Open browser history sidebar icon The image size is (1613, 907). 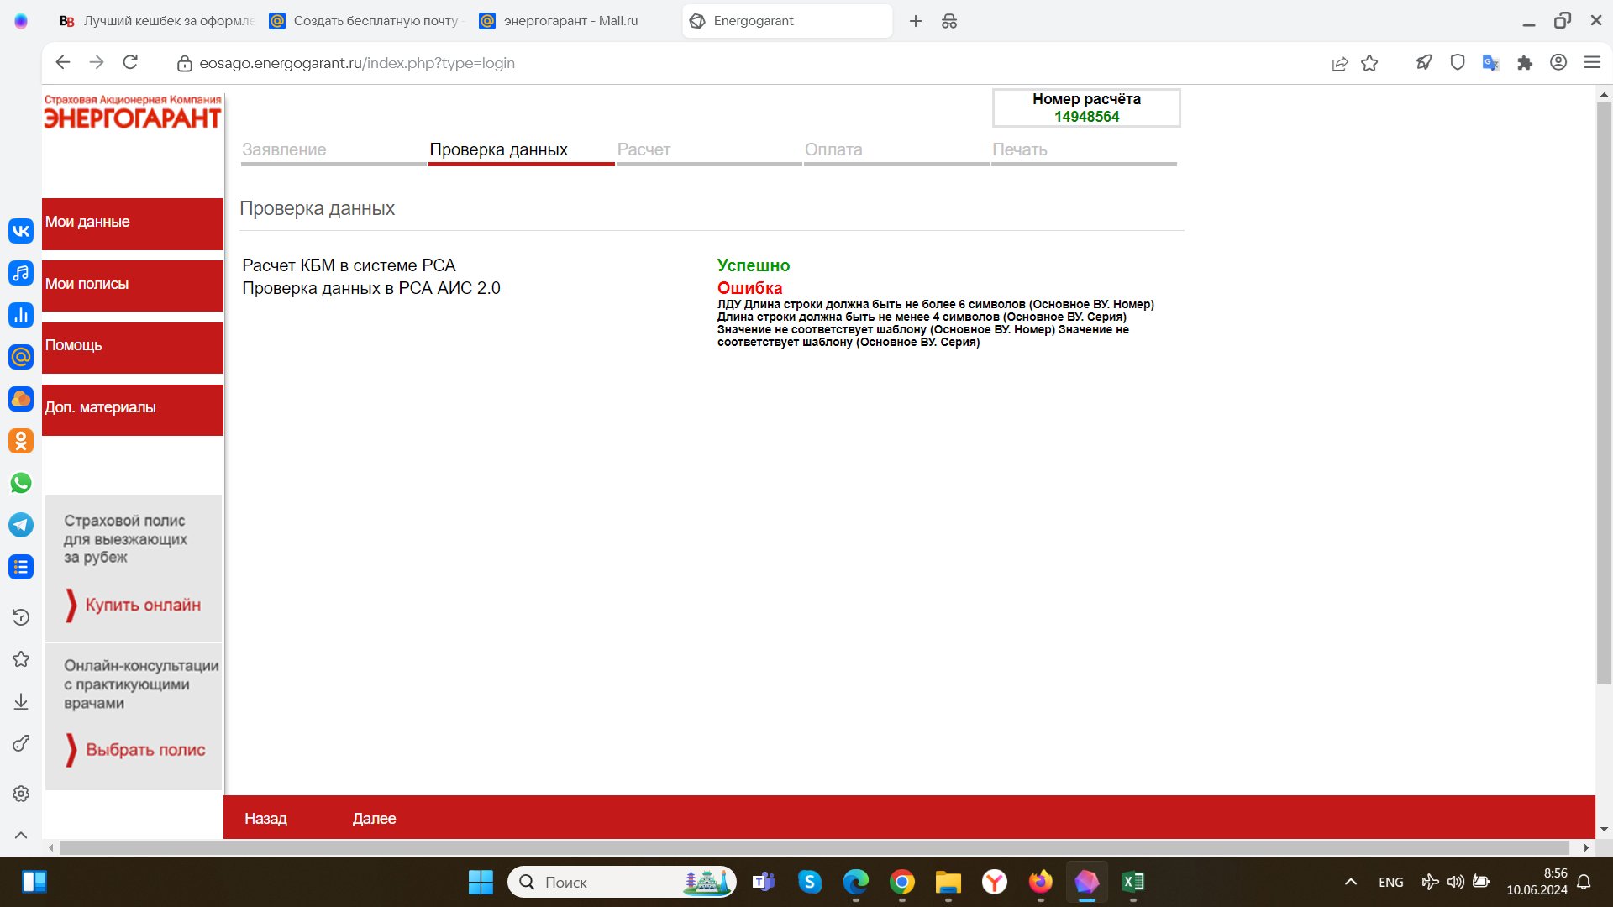click(21, 617)
